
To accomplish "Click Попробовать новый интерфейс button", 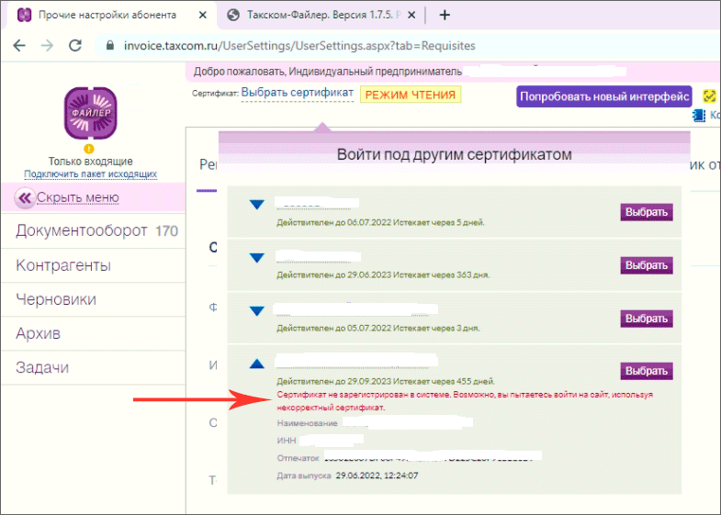I will coord(603,96).
